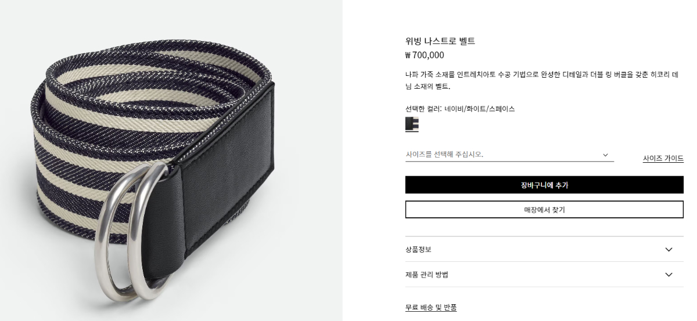Click the 선택한 컬러 label text
Screen dimensions: 697x321
[424, 109]
